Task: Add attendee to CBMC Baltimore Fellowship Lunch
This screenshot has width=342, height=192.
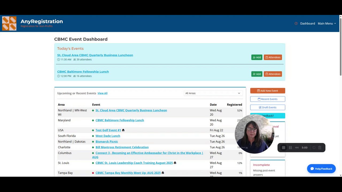Action: 257,74
